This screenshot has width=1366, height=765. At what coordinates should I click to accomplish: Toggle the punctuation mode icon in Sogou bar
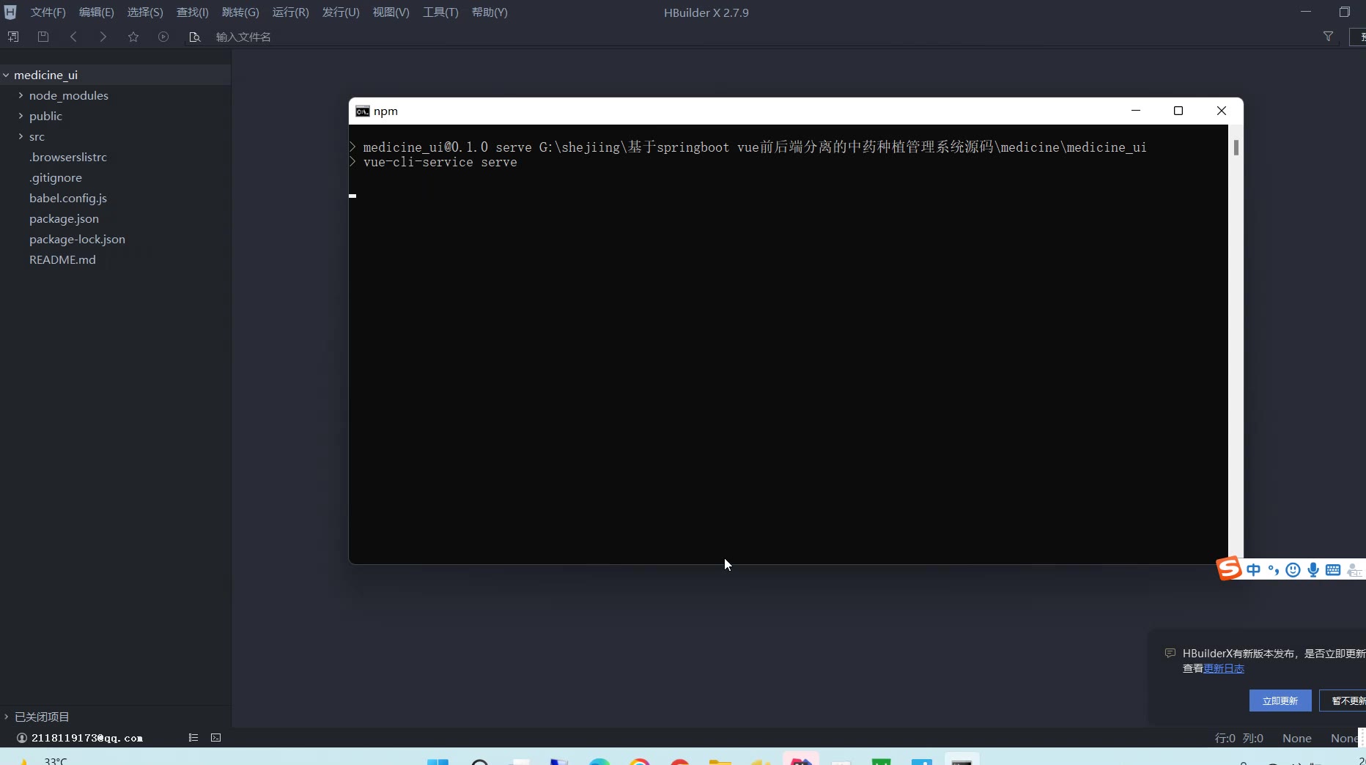[x=1274, y=570]
